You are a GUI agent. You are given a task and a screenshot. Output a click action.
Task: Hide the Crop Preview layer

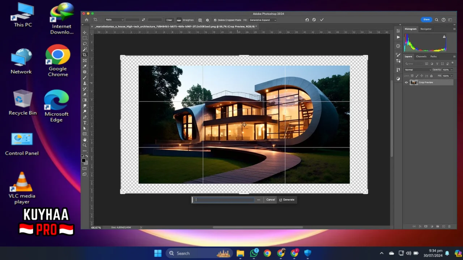tap(406, 82)
